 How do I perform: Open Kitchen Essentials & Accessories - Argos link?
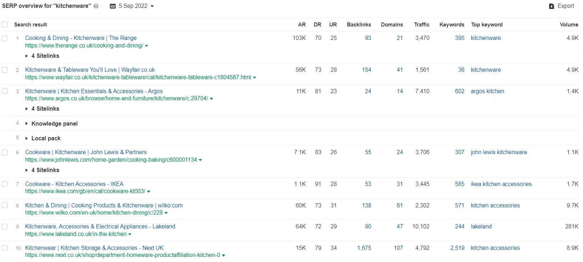point(94,91)
